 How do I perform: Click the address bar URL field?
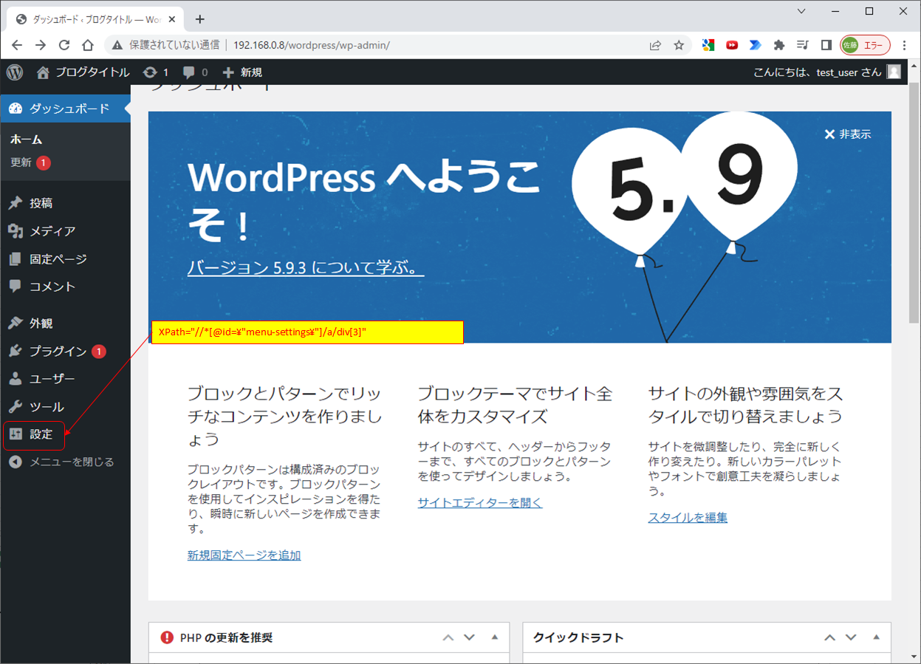(x=399, y=45)
